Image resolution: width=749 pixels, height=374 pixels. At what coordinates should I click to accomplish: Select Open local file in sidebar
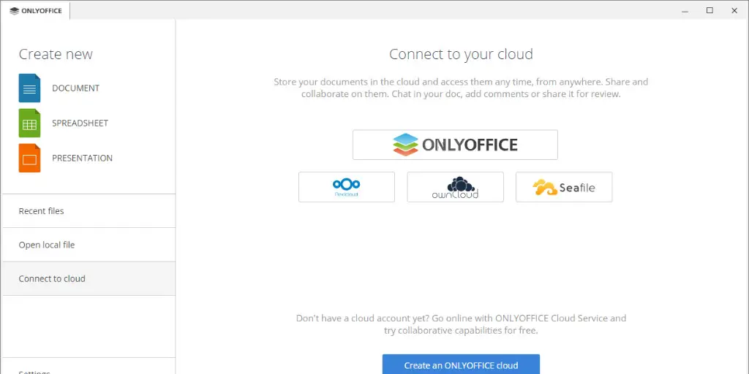(x=89, y=245)
